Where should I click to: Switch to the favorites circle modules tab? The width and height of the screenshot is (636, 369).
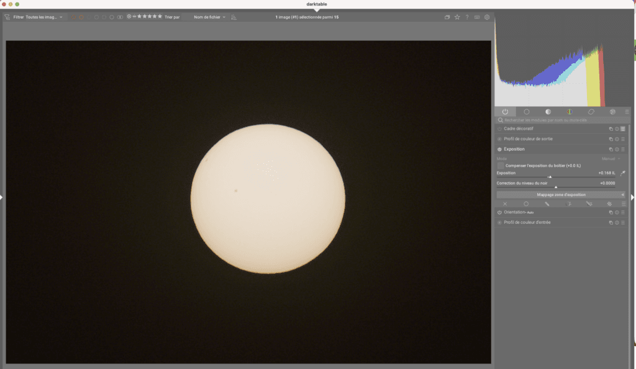point(527,112)
